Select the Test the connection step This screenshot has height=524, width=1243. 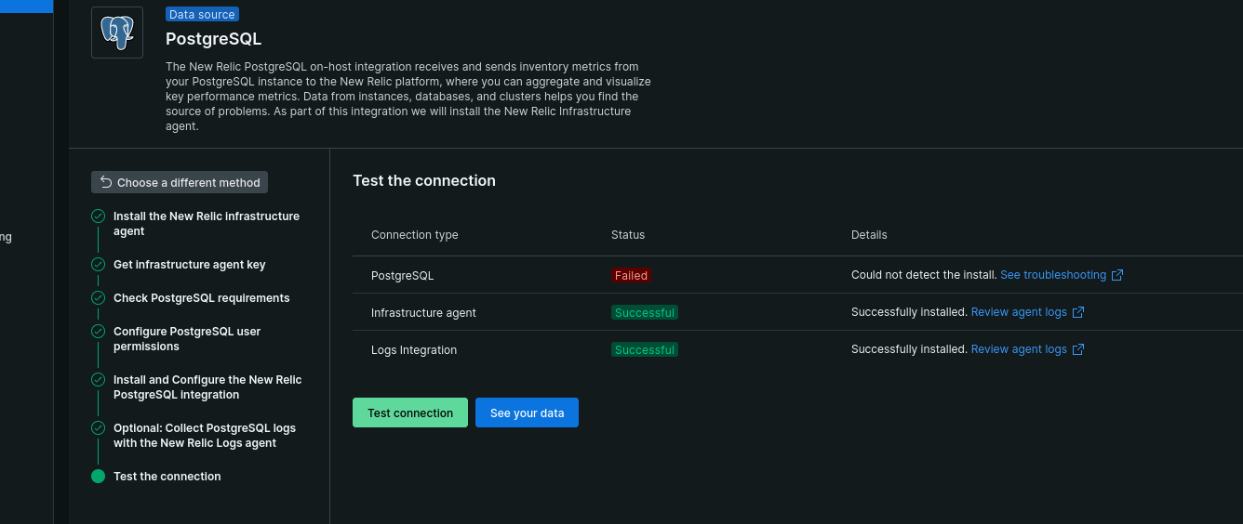167,477
